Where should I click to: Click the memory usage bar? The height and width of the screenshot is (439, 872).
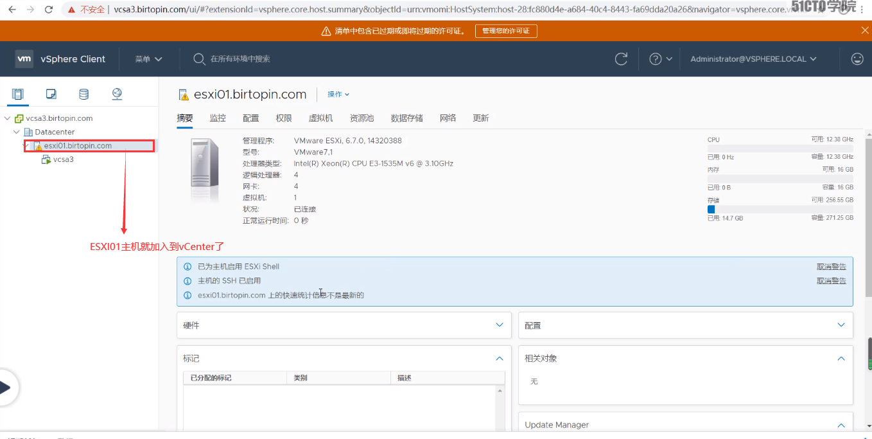pyautogui.click(x=780, y=179)
